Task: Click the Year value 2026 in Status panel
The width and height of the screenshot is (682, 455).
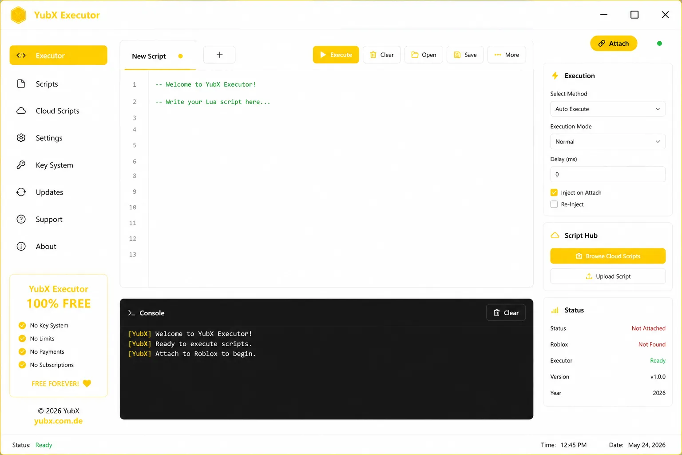Action: coord(659,393)
